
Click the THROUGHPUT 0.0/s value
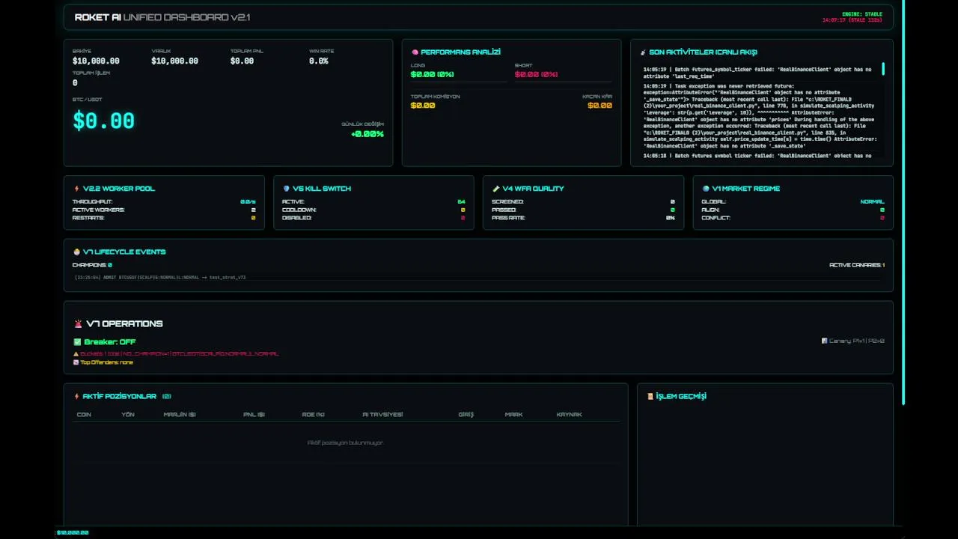[248, 202]
